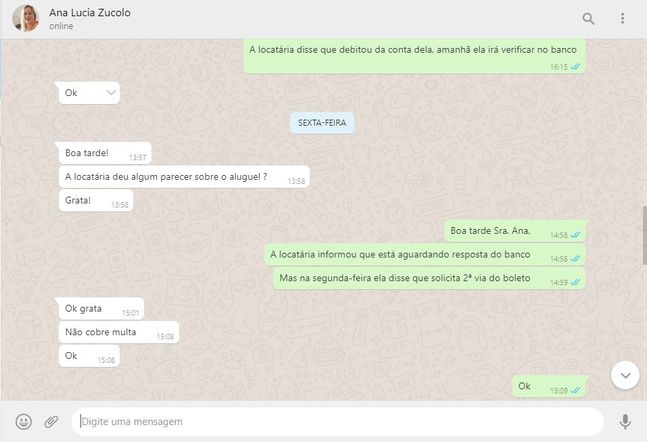The image size is (647, 442).
Task: Open contact info via Ana Lucia Zucolo name
Action: 89,13
